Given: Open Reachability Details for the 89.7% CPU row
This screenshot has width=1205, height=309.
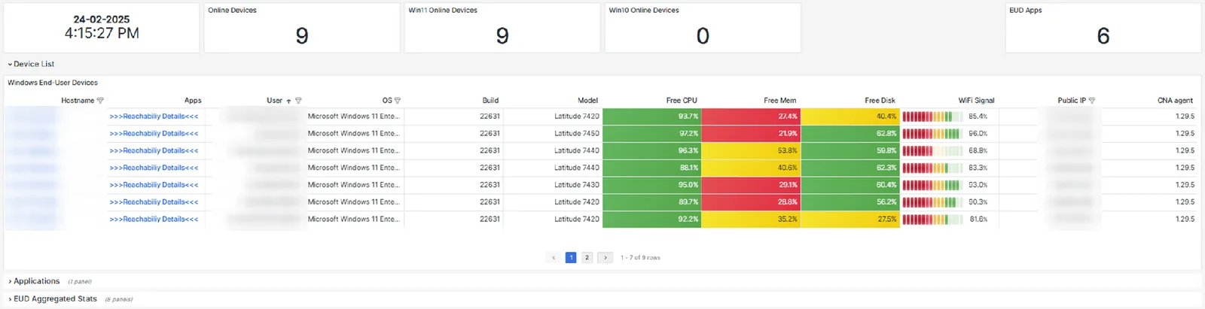Looking at the screenshot, I should (154, 202).
